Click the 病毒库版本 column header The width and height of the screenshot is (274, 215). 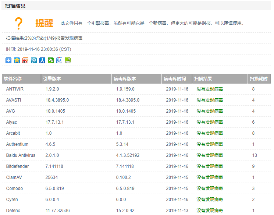tap(136, 79)
